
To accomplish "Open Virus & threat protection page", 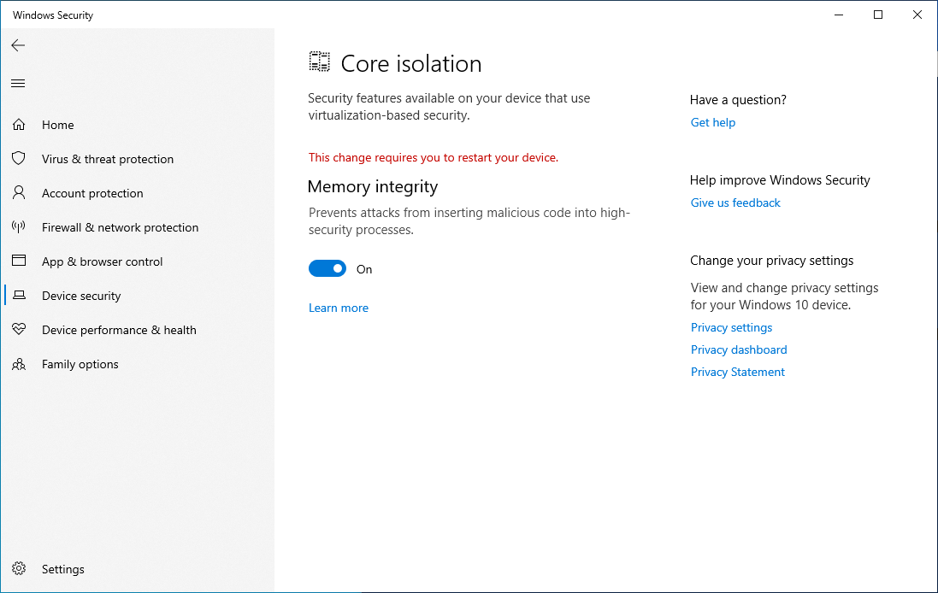I will (x=108, y=159).
